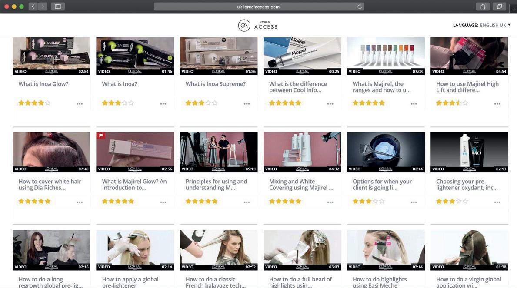The height and width of the screenshot is (288, 517).
Task: Click the L'Oréal Access logo
Action: click(x=258, y=25)
